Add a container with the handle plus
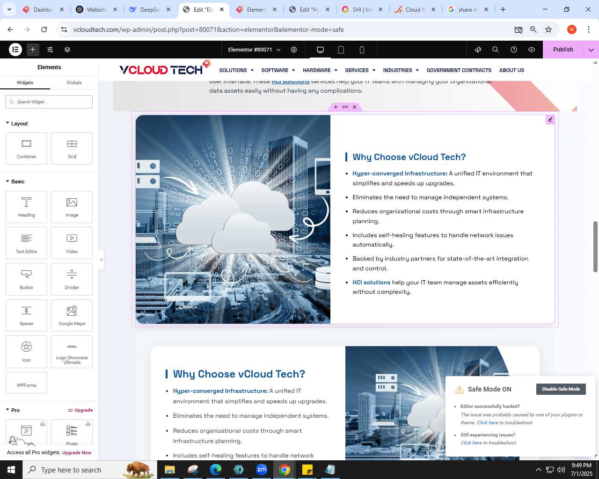Screen dimensions: 599x479 tap(336, 107)
